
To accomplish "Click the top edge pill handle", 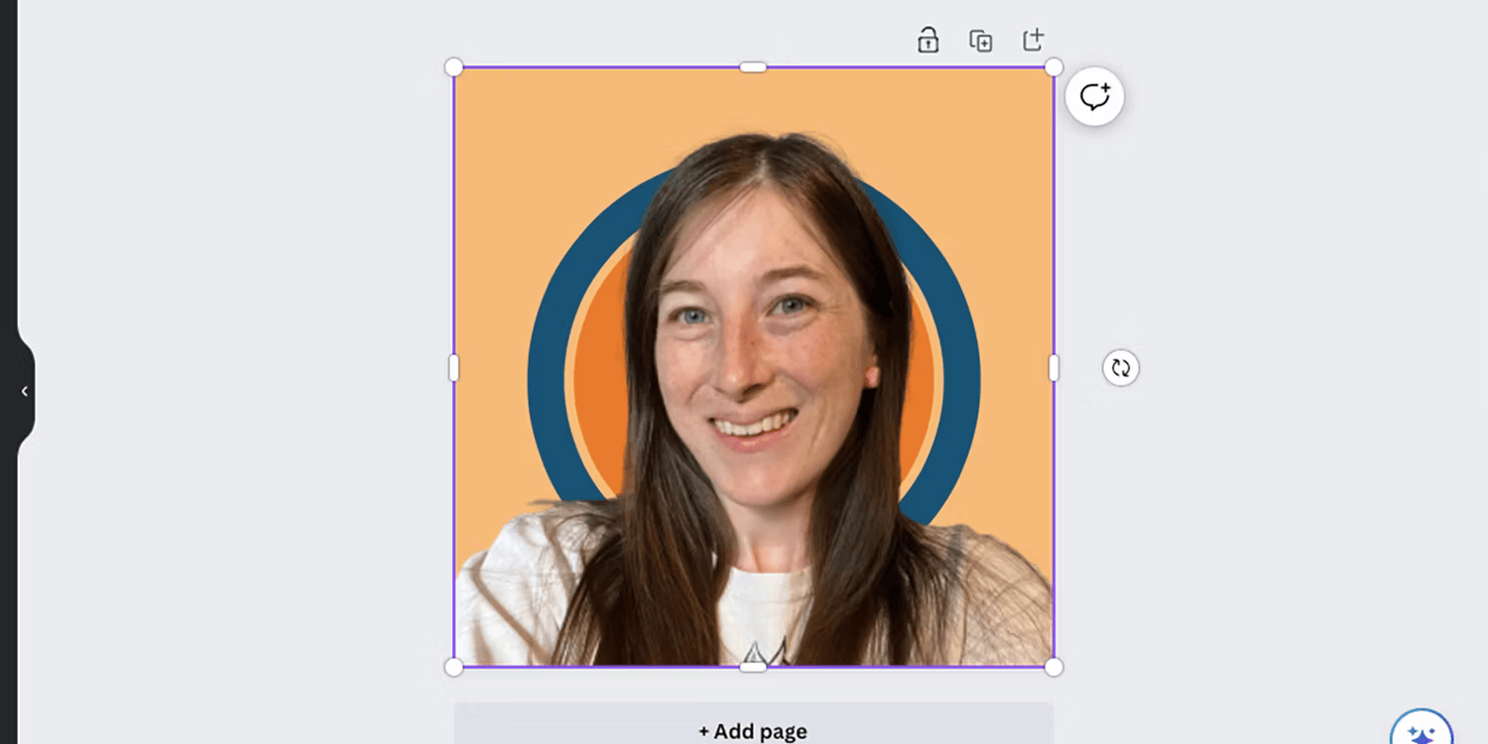I will [x=753, y=67].
